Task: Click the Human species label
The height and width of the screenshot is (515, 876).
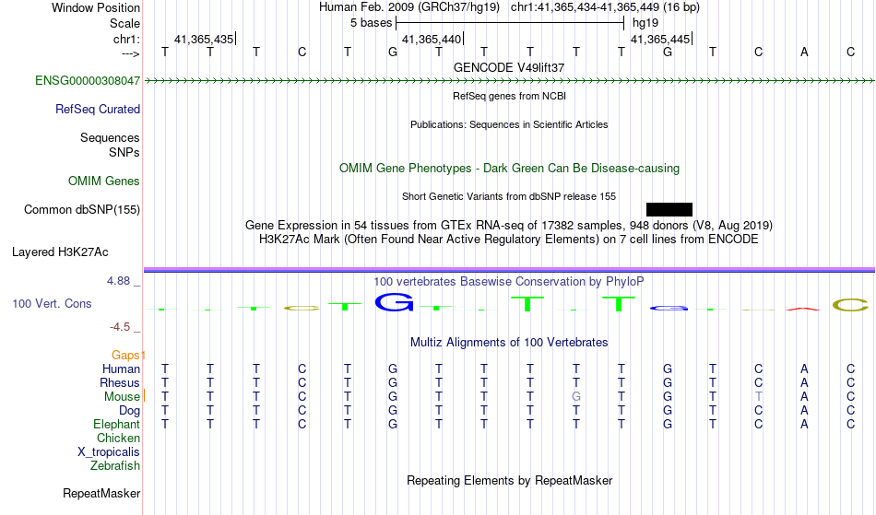Action: tap(121, 369)
